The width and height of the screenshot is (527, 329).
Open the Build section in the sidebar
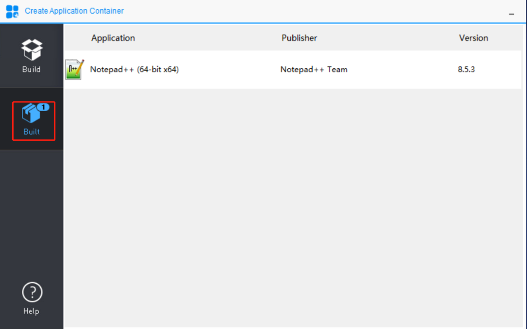point(32,56)
